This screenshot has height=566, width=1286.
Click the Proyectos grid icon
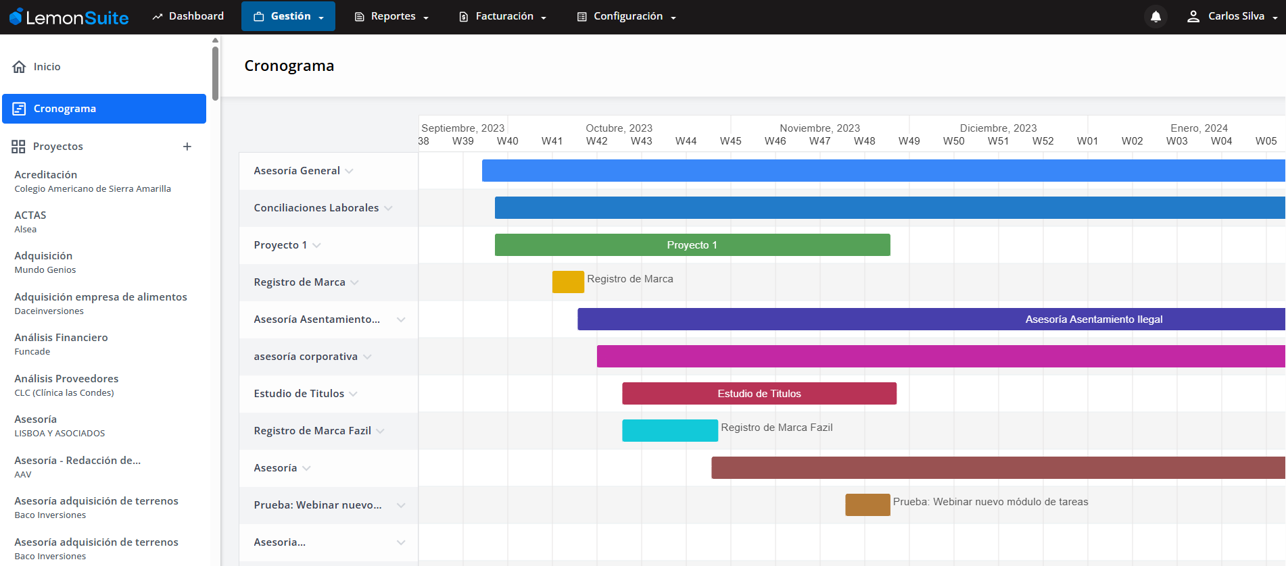[x=18, y=147]
